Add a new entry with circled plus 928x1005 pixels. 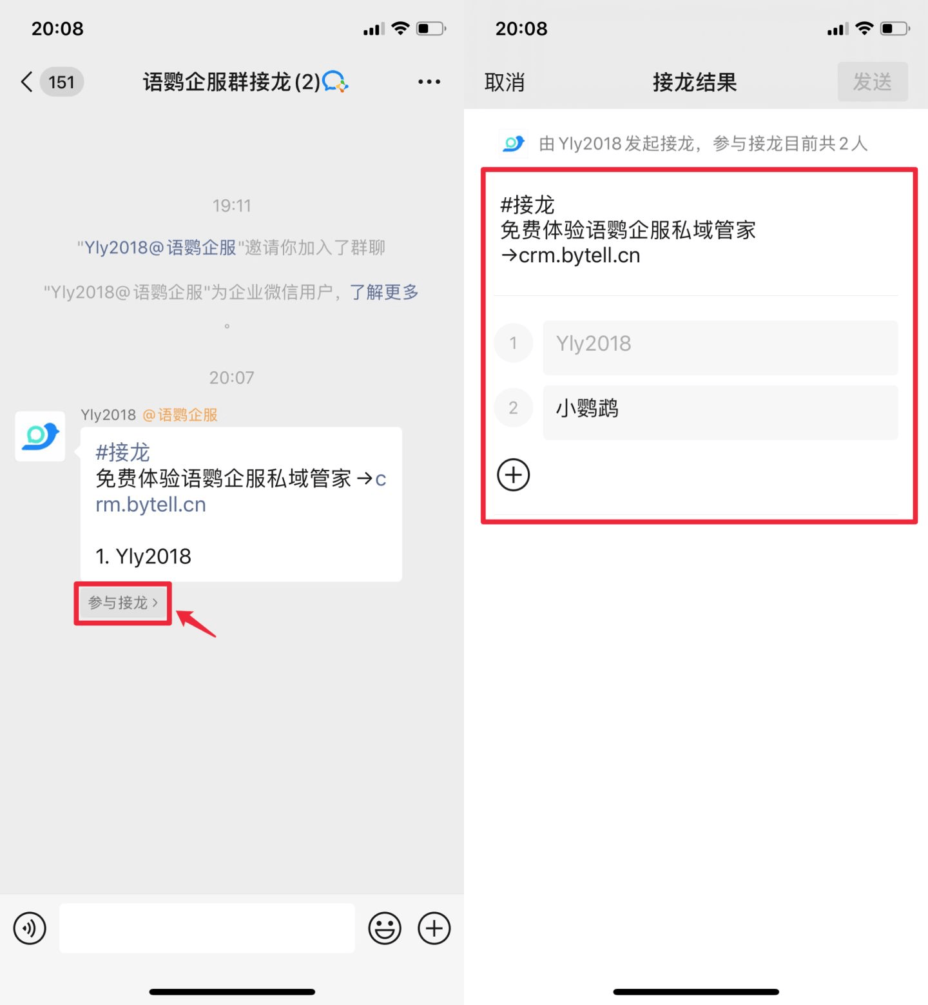pos(514,475)
